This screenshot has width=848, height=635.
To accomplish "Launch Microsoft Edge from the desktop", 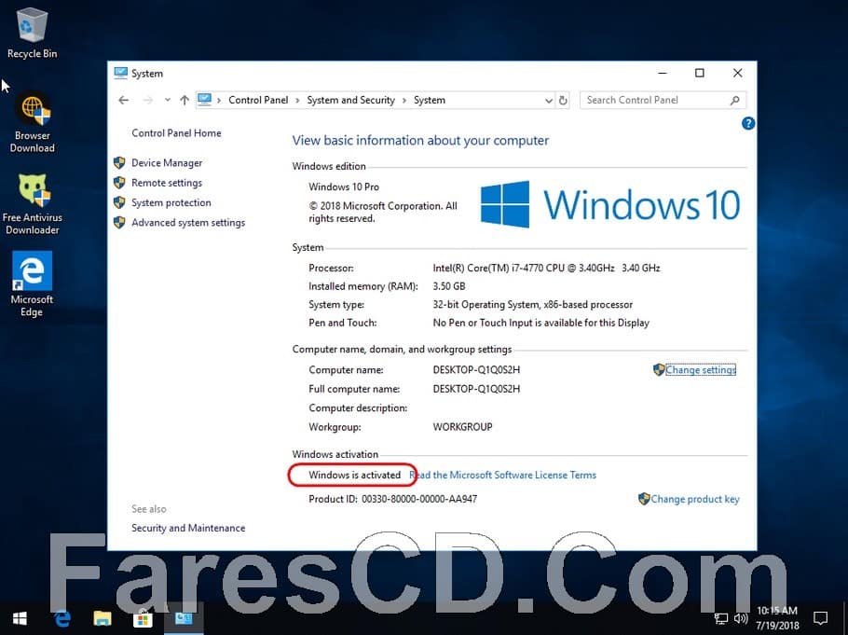I will (x=32, y=284).
